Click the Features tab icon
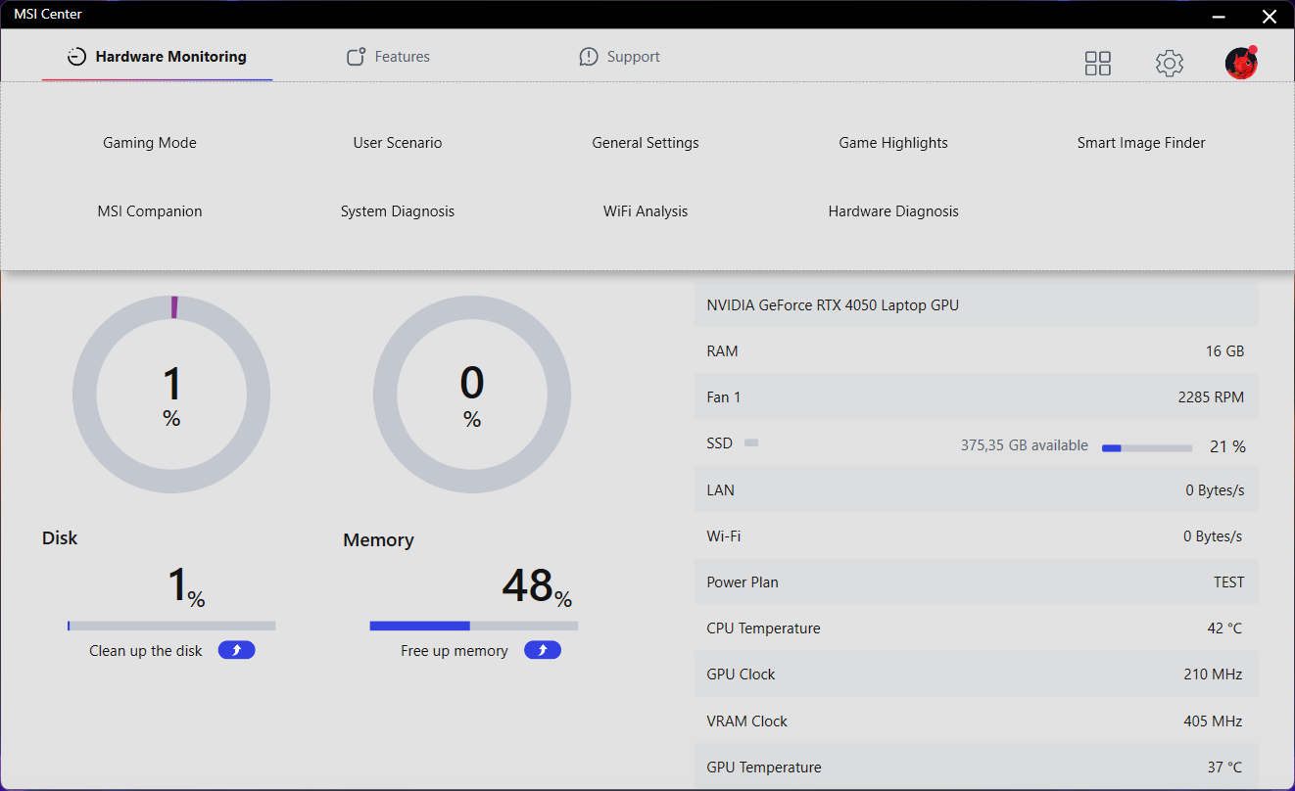The width and height of the screenshot is (1295, 791). [x=357, y=57]
